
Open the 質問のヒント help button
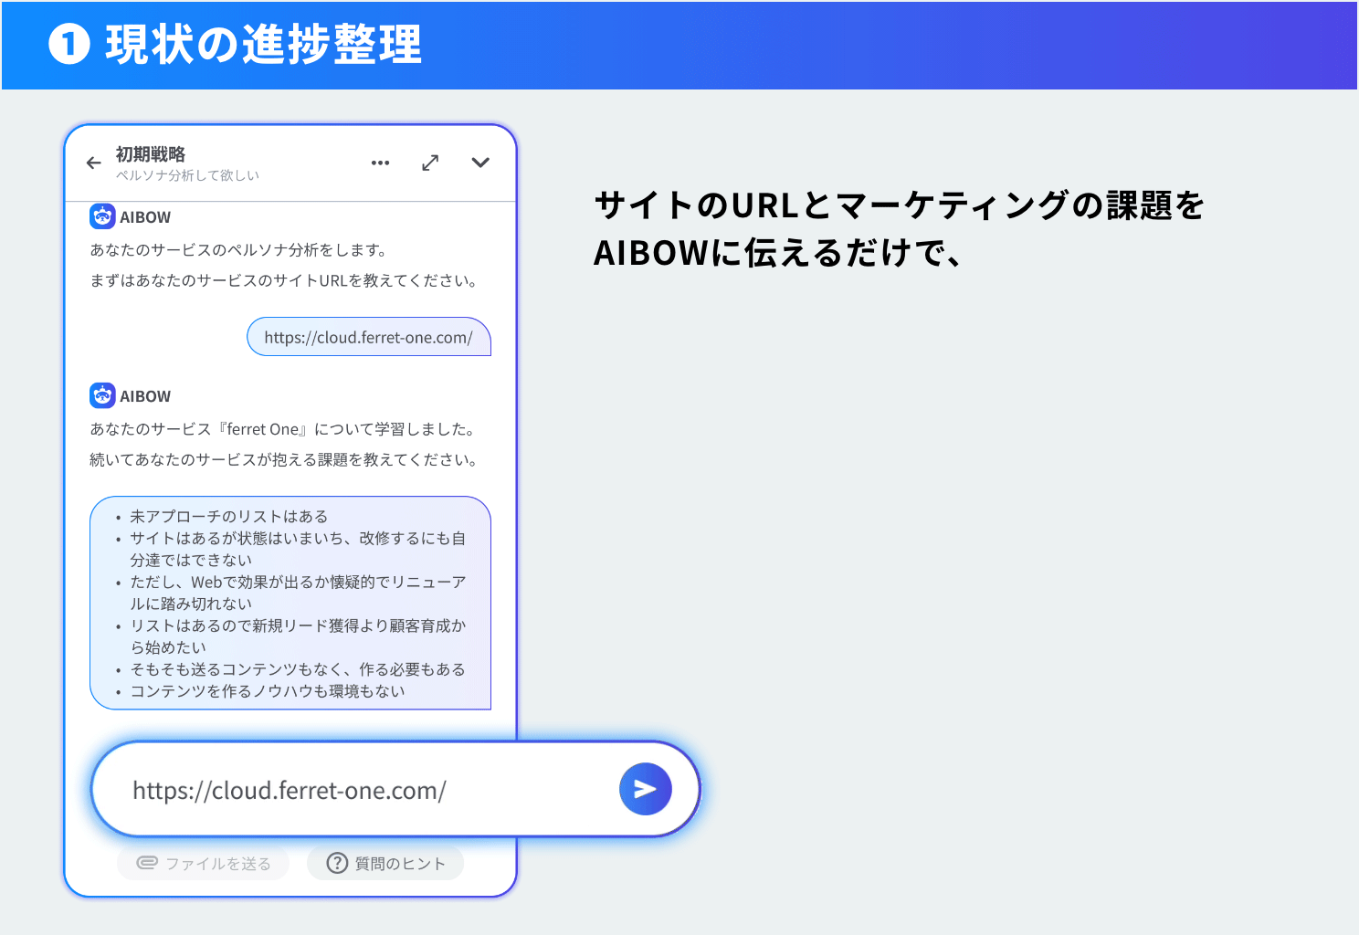[x=385, y=863]
